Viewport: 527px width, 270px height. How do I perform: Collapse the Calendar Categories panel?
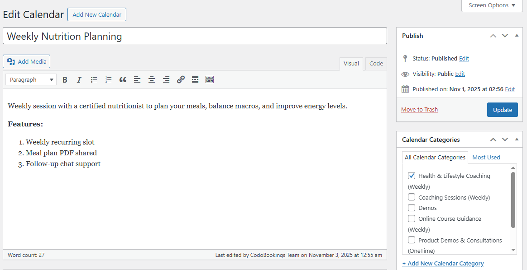pyautogui.click(x=517, y=140)
